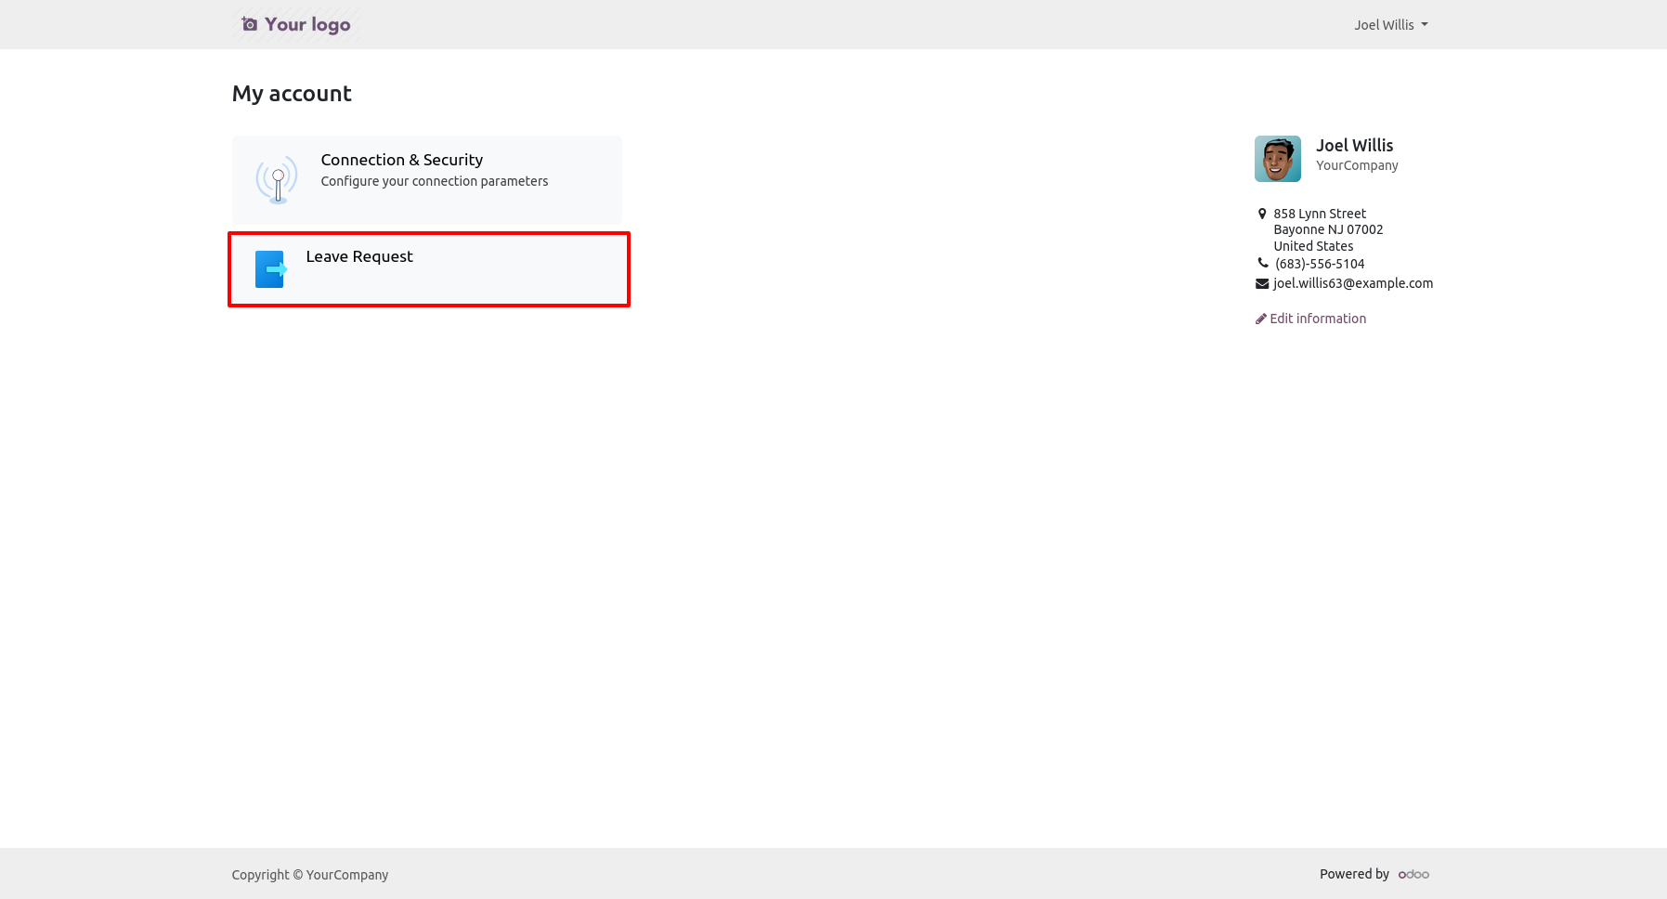This screenshot has height=899, width=1667.
Task: Click the Odoo logo in the footer
Action: pos(1413,874)
